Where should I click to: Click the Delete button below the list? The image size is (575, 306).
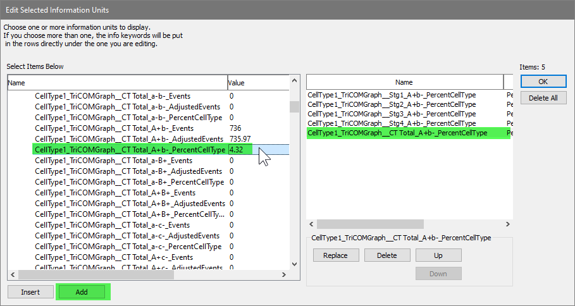pyautogui.click(x=386, y=255)
